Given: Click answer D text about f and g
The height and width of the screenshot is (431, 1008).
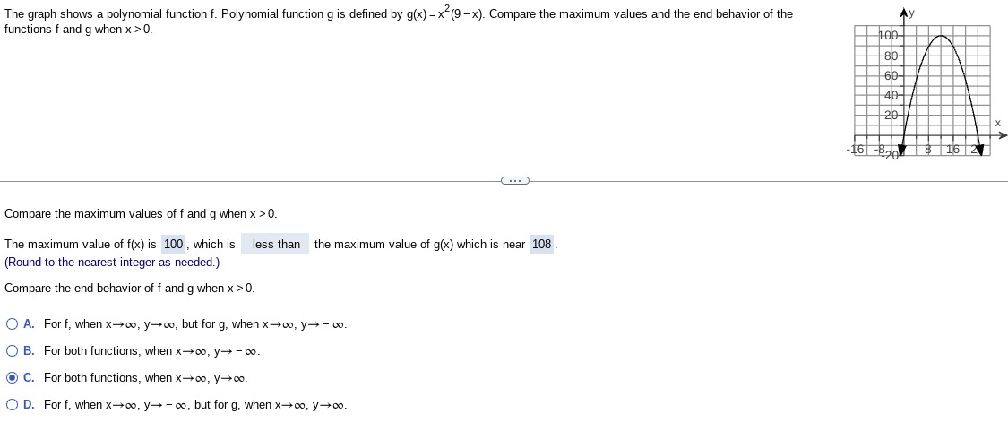Looking at the screenshot, I should [x=195, y=405].
